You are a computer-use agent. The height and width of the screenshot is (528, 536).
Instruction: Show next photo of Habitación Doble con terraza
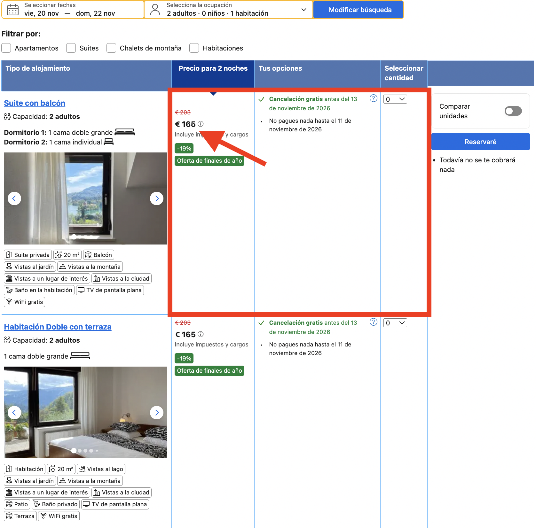tap(157, 413)
